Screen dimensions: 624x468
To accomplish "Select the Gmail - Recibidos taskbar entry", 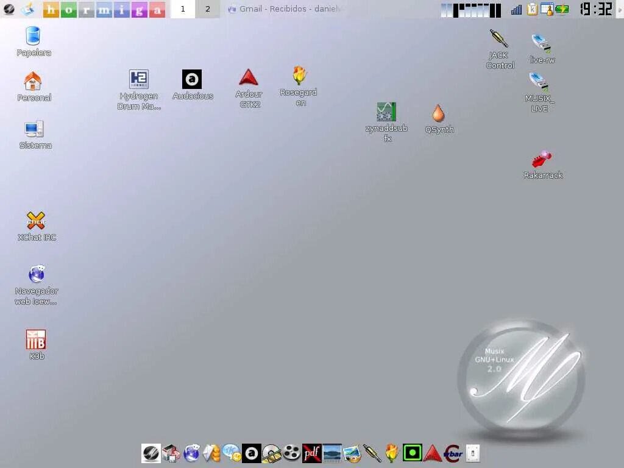I will tap(285, 9).
